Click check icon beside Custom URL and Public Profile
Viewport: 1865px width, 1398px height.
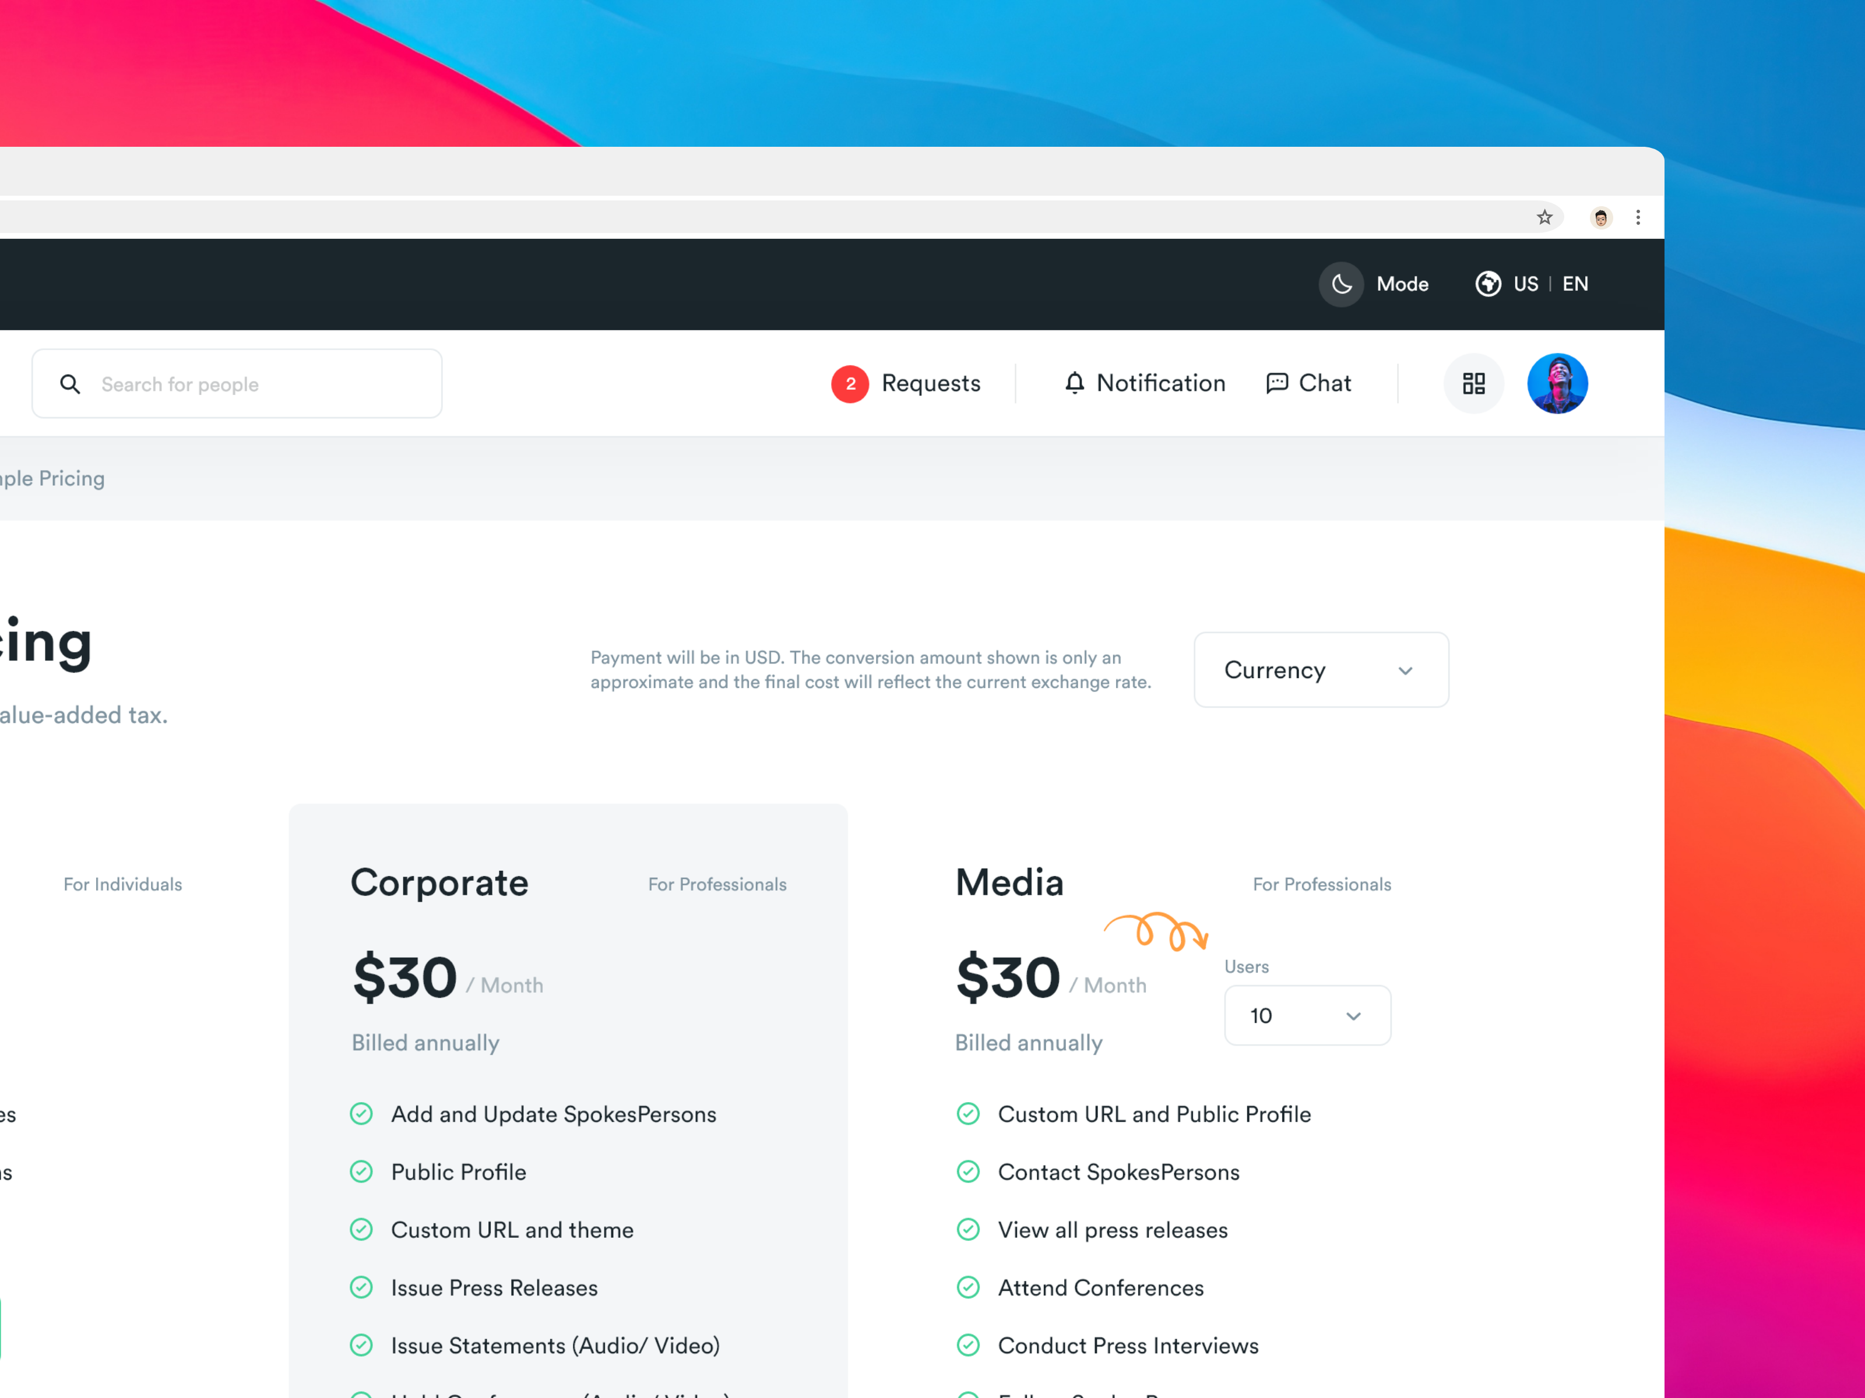point(968,1114)
